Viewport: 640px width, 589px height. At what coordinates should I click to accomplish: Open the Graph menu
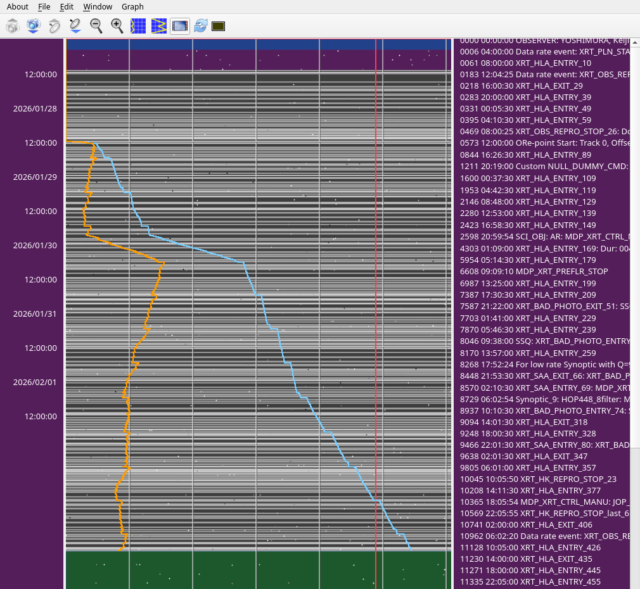point(132,6)
